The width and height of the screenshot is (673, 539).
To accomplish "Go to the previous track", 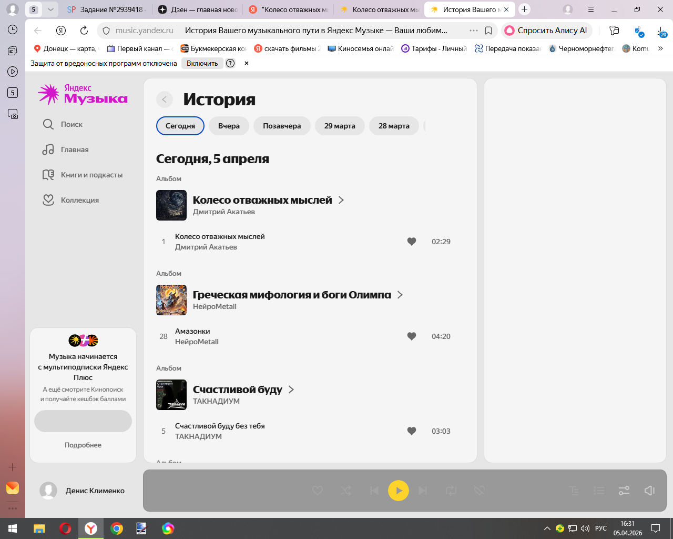I will (x=374, y=491).
